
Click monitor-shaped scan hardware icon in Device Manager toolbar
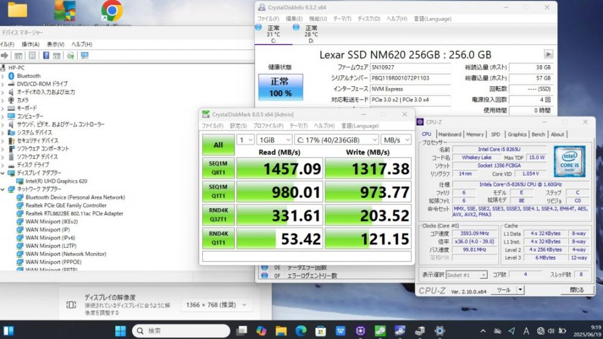point(84,55)
